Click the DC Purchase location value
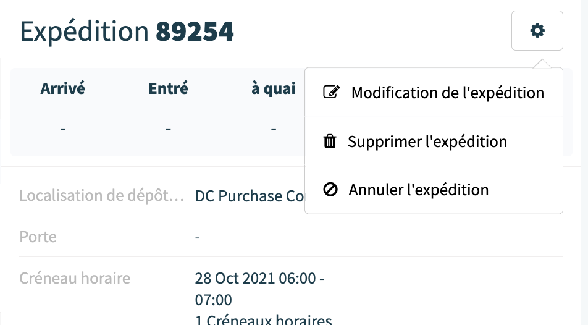The image size is (588, 325). pyautogui.click(x=250, y=196)
